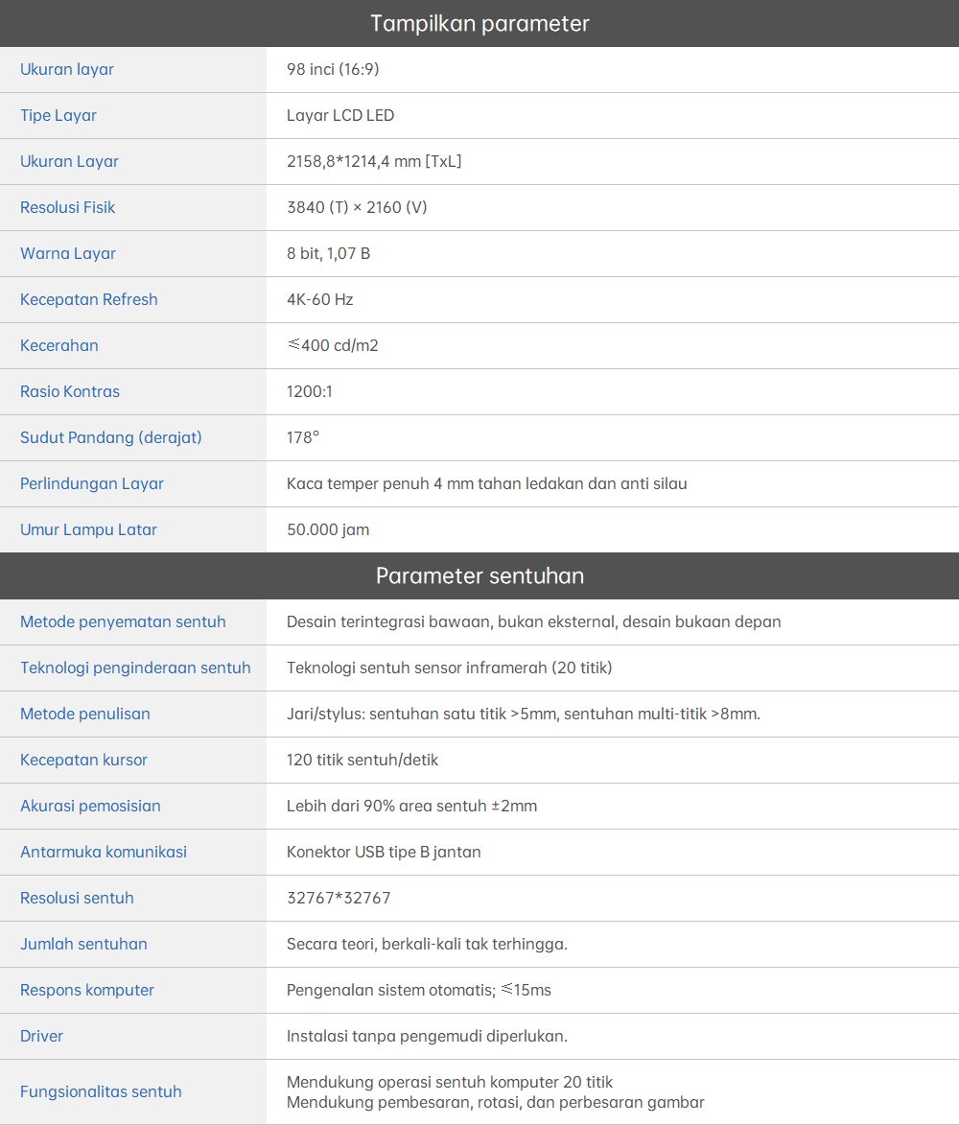This screenshot has height=1125, width=959.
Task: Click the "Perlindungan Layar" label
Action: [x=92, y=483]
